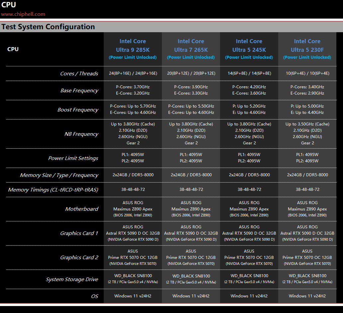Click the Gear 2 value in 265K column
Image resolution: width=343 pixels, height=313 pixels.
coord(191,143)
